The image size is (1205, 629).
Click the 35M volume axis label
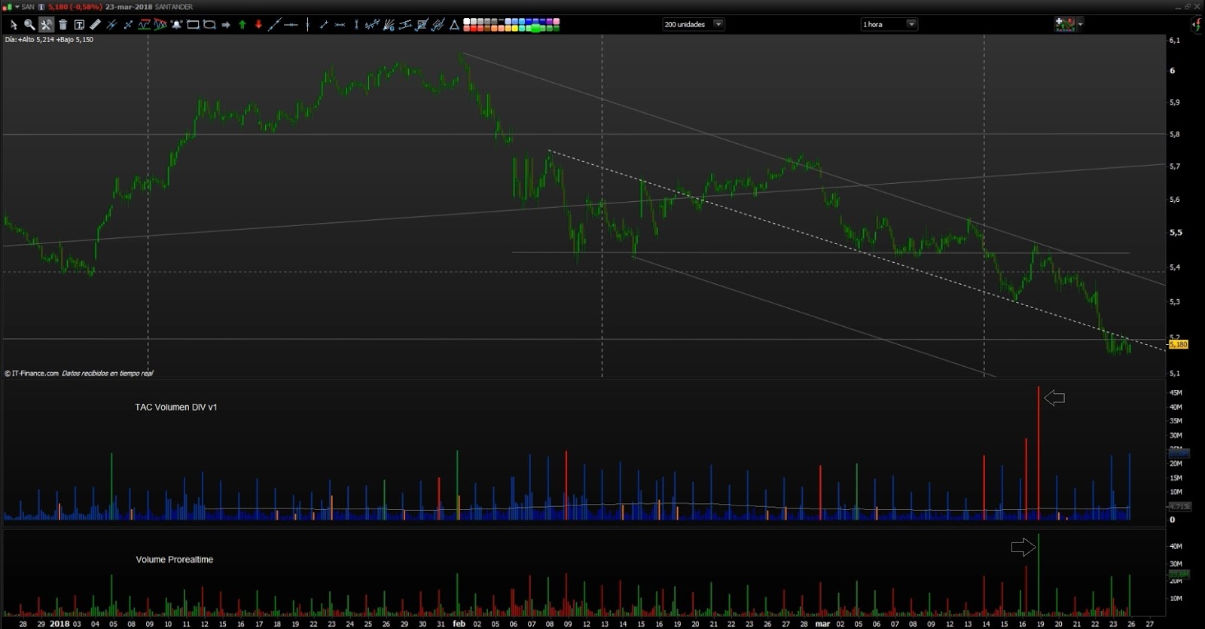pyautogui.click(x=1176, y=421)
